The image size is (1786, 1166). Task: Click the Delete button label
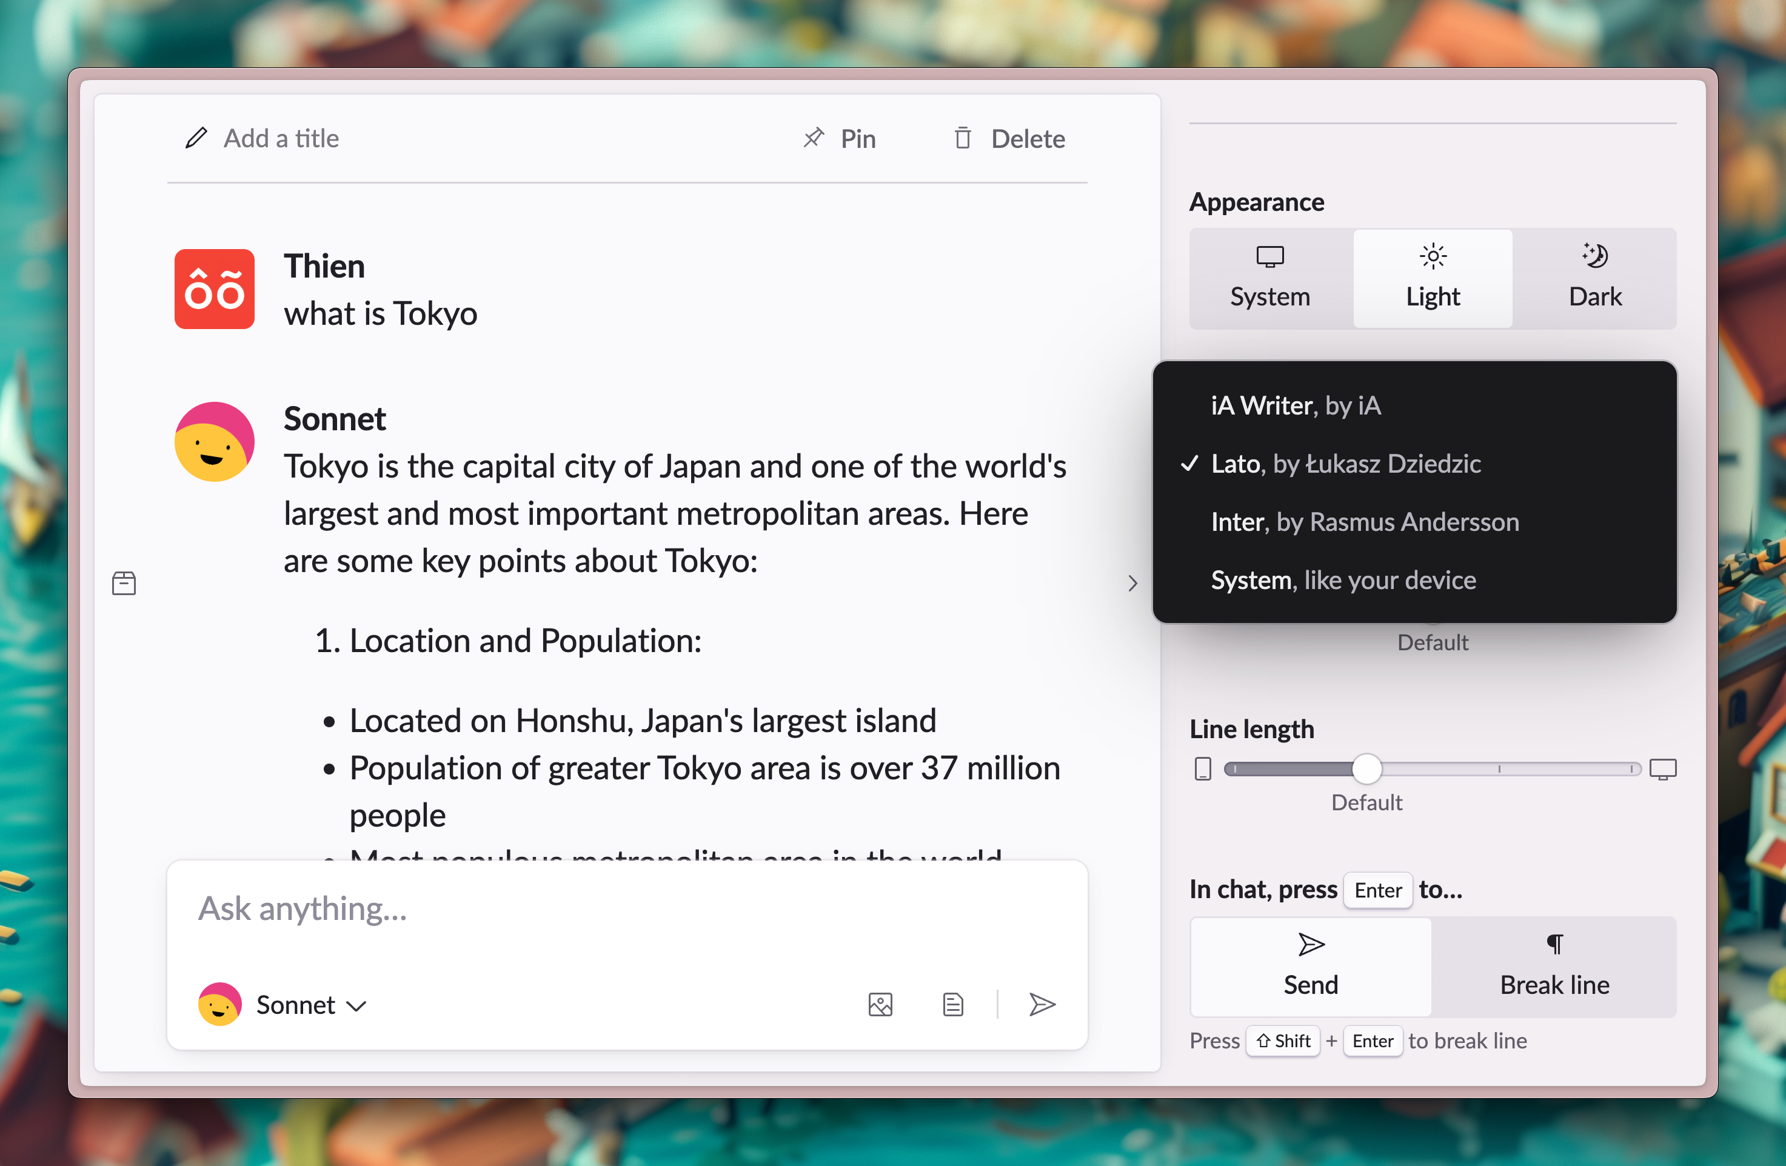point(1028,139)
